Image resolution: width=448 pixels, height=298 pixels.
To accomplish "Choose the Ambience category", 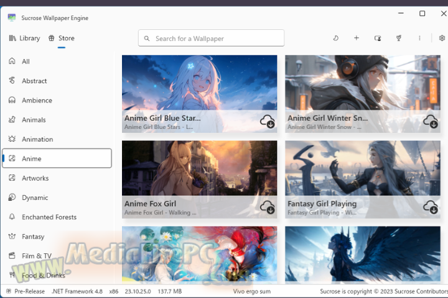I will click(x=57, y=100).
